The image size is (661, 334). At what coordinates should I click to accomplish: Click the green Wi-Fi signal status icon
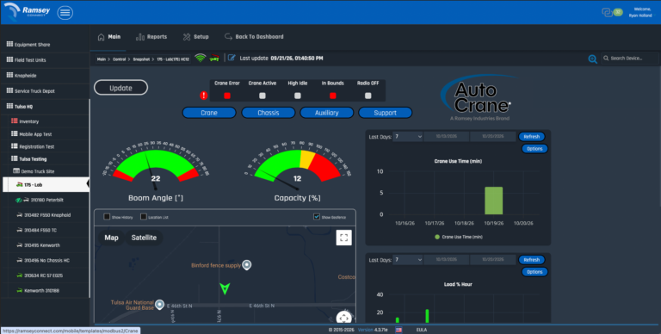tap(201, 59)
